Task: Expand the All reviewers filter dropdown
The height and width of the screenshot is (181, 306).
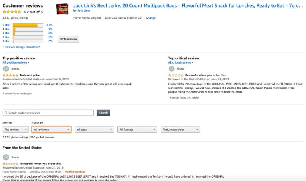Action: pos(51,129)
